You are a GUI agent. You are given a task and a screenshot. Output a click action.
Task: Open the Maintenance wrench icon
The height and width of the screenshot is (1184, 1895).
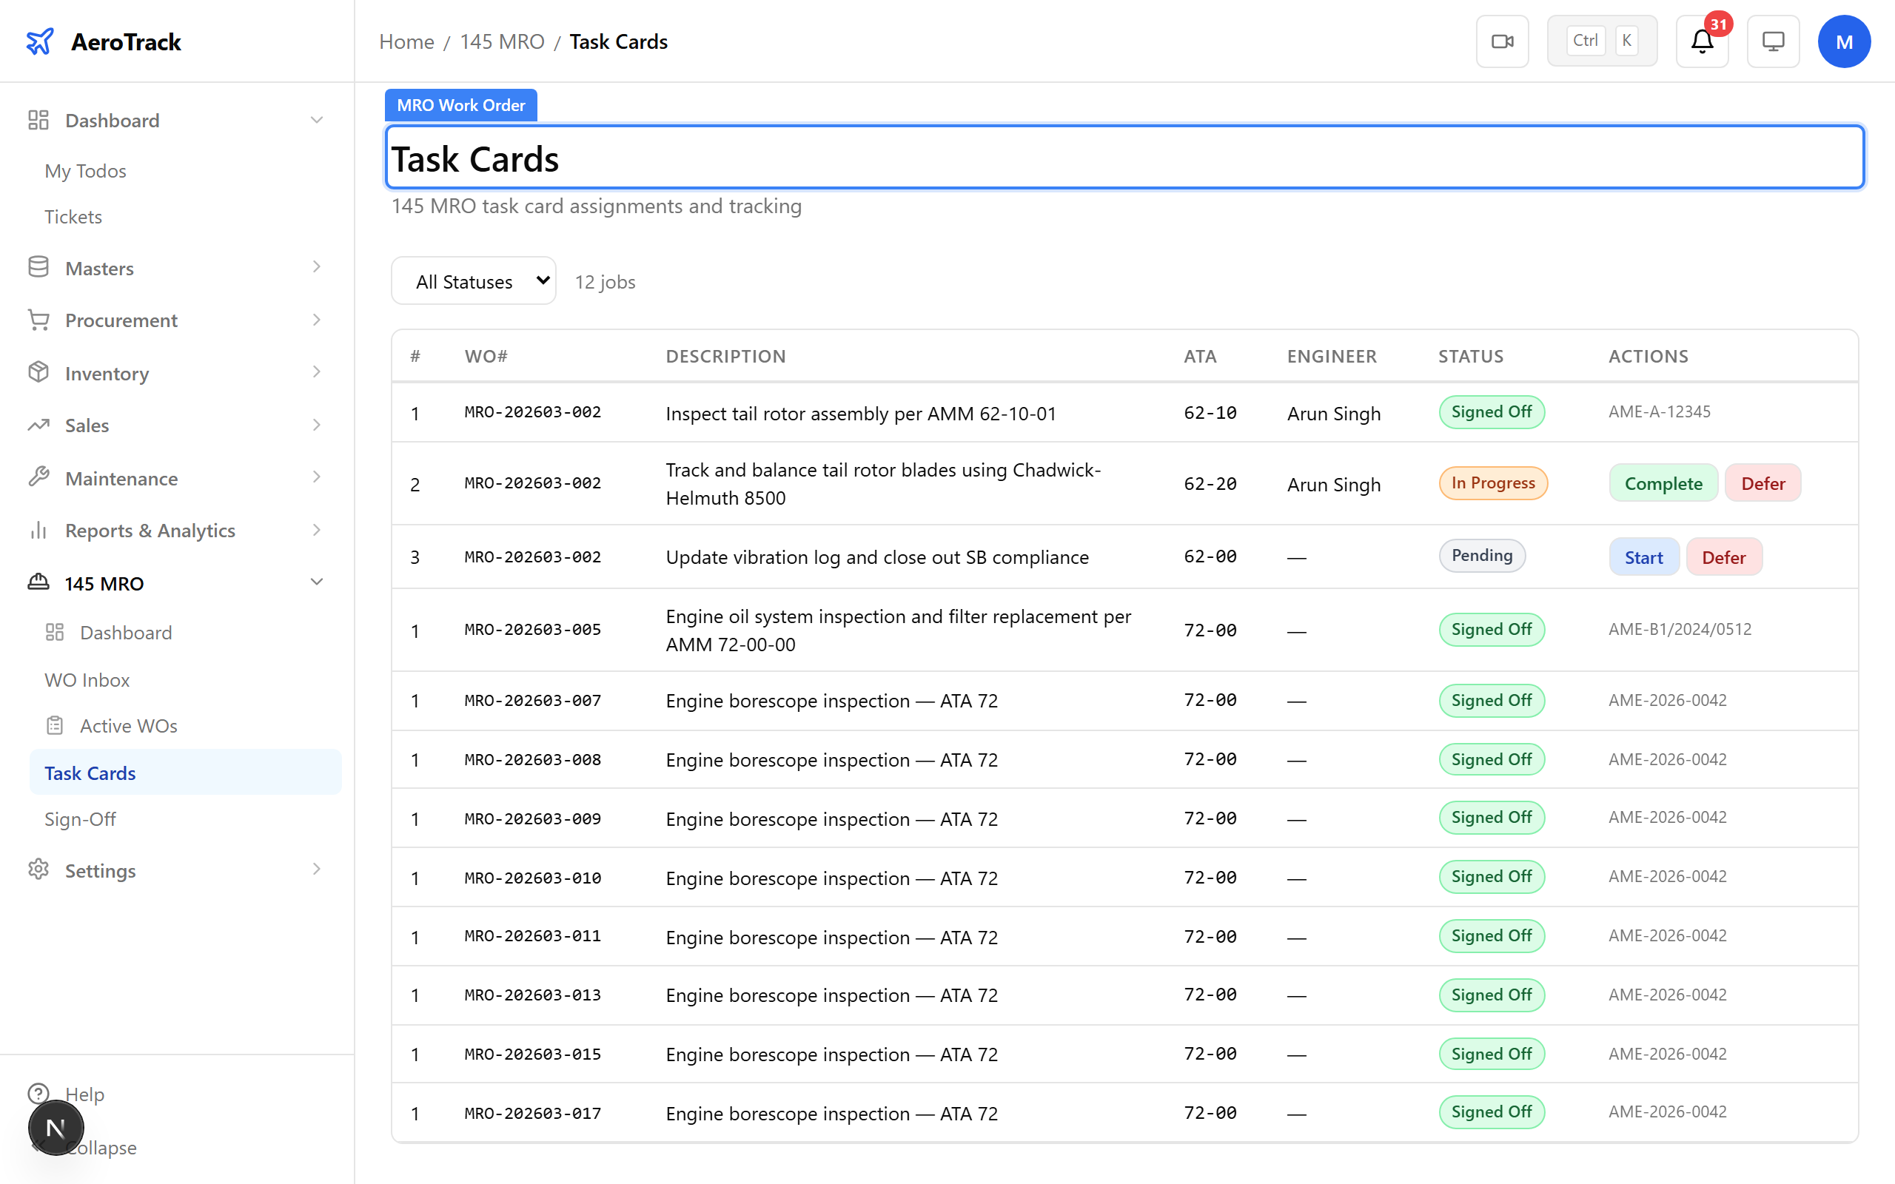38,478
